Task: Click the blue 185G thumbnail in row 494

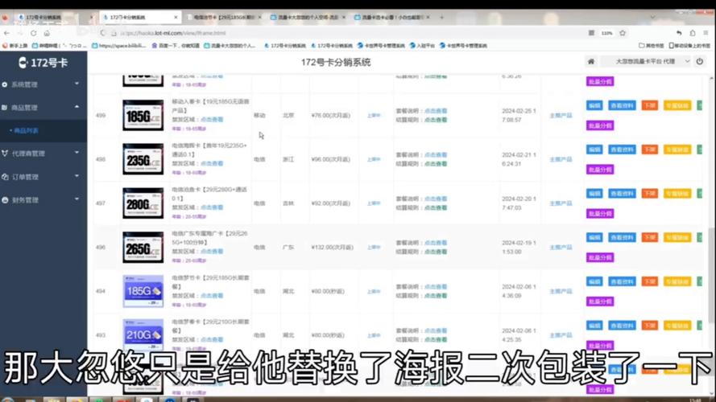Action: coord(143,291)
